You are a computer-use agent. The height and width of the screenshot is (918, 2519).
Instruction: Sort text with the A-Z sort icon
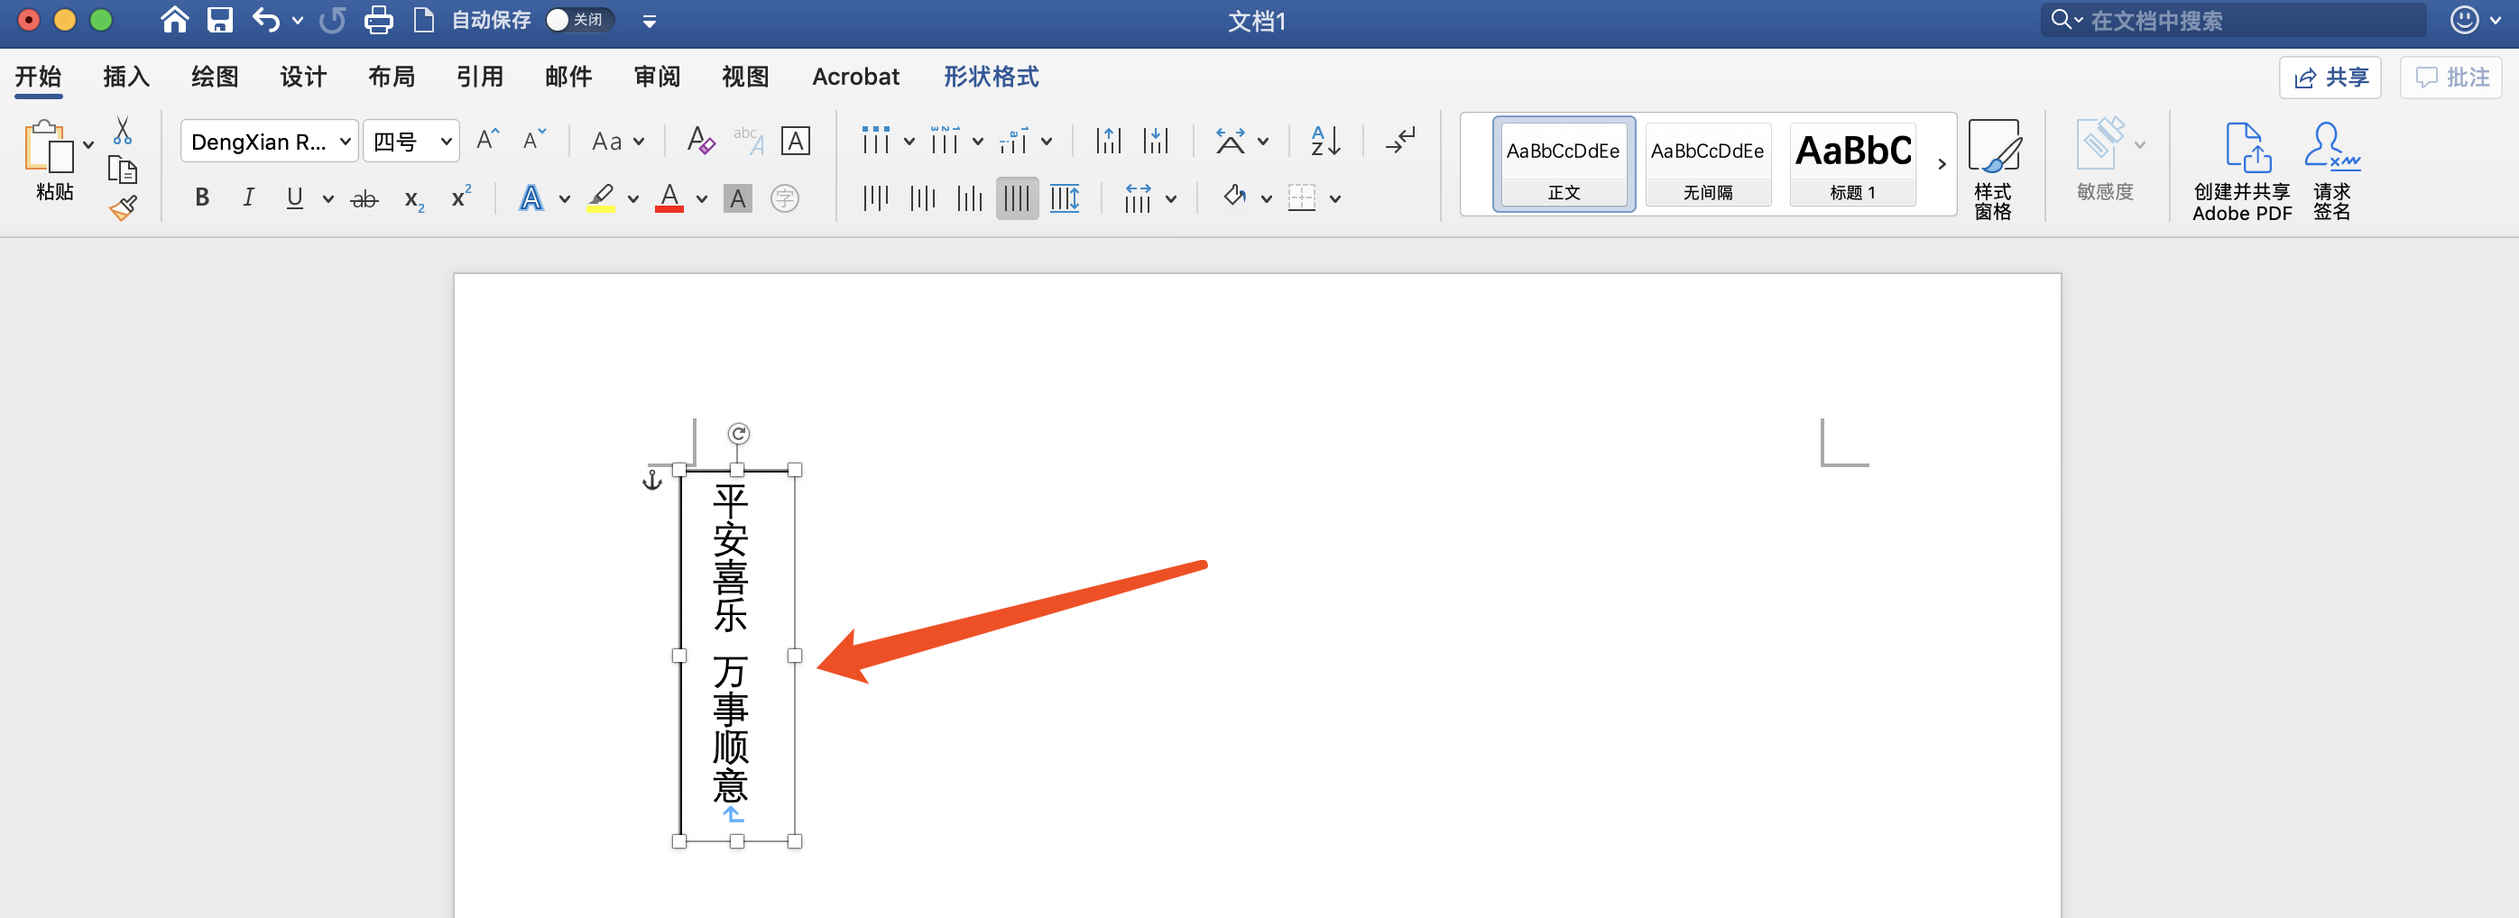click(x=1325, y=141)
